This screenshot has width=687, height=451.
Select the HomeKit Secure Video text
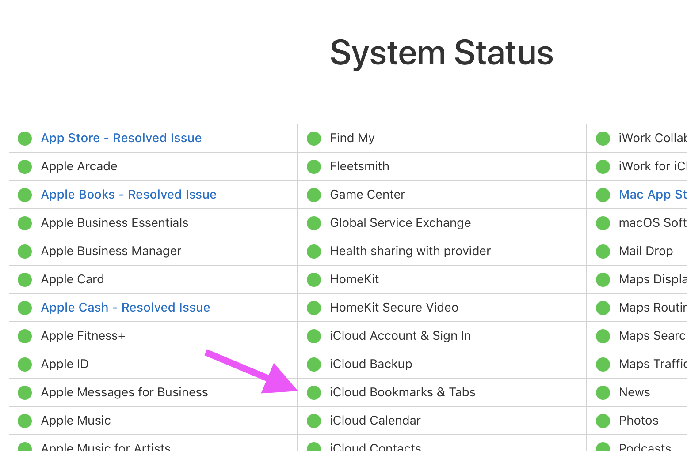click(x=394, y=308)
